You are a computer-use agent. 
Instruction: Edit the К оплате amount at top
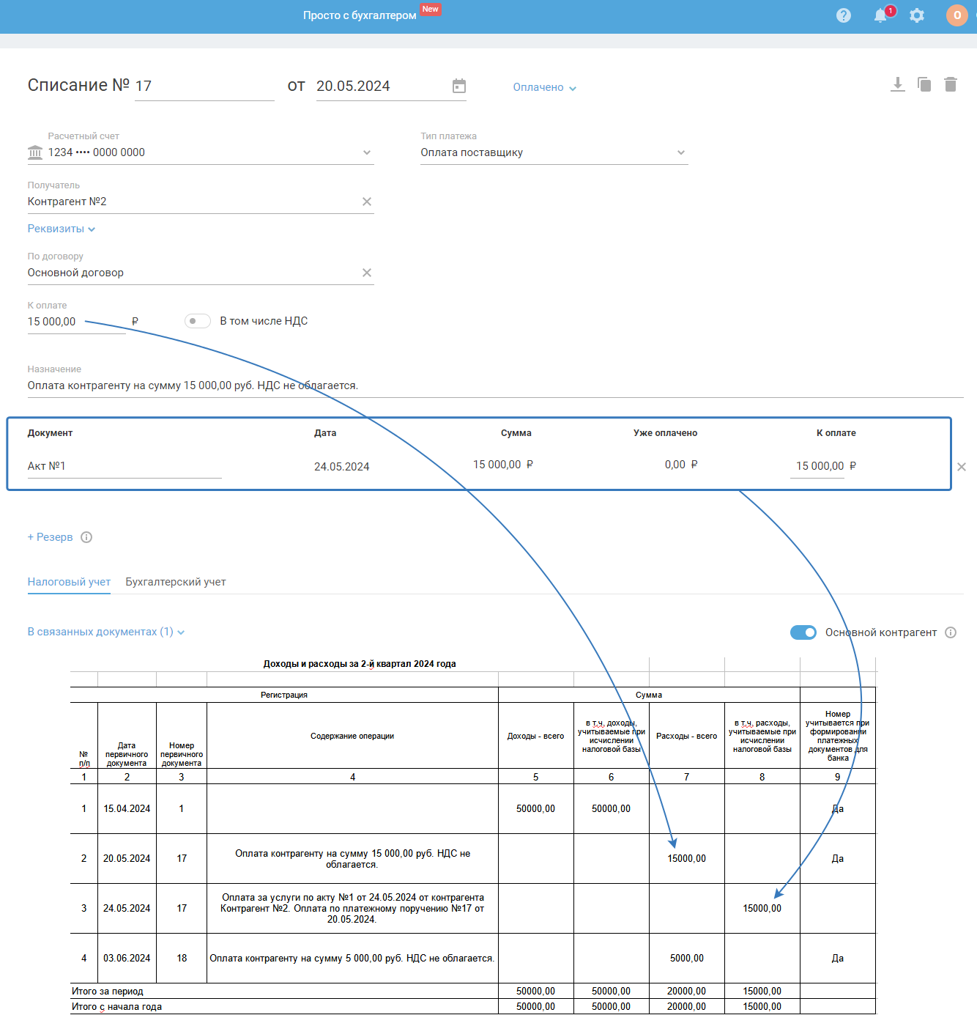[77, 322]
